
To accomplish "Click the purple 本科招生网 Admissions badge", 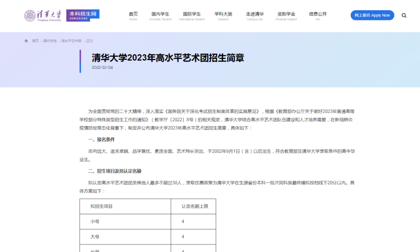I will point(82,15).
